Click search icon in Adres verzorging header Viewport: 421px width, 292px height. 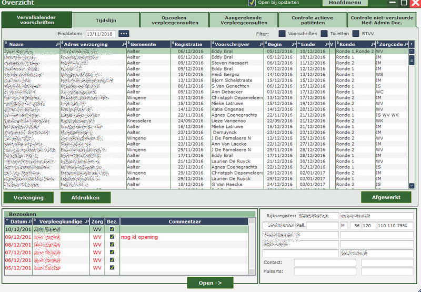click(x=124, y=45)
